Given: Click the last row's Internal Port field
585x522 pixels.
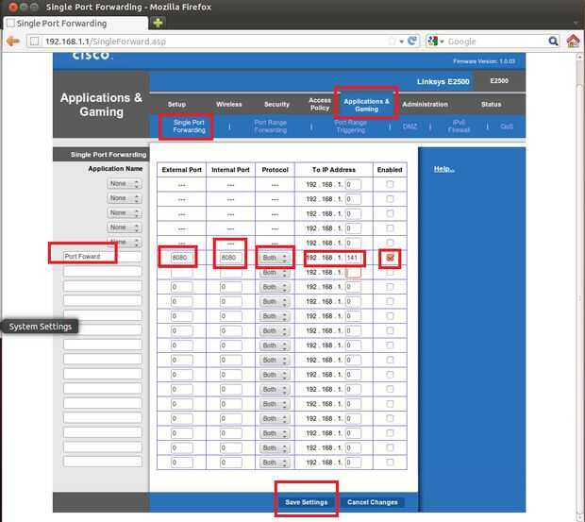Looking at the screenshot, I should (x=230, y=463).
